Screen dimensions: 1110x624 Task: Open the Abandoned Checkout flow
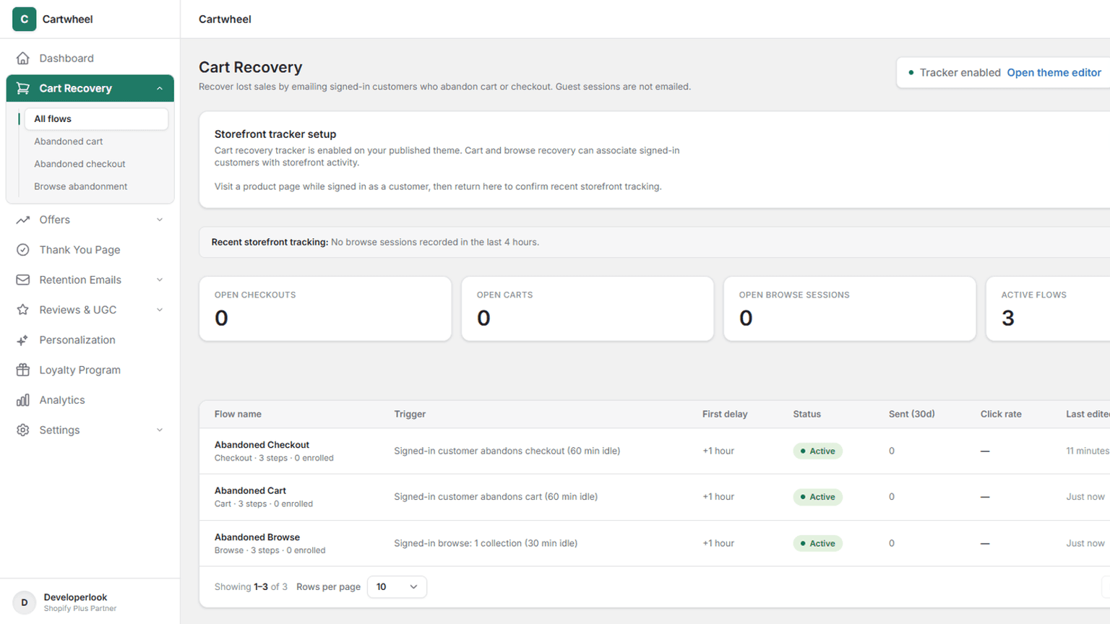262,445
